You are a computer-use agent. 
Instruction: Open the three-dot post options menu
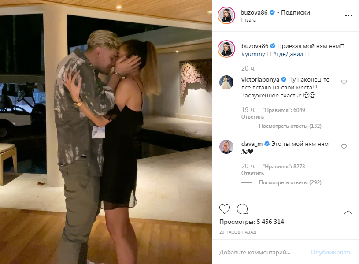pos(348,16)
